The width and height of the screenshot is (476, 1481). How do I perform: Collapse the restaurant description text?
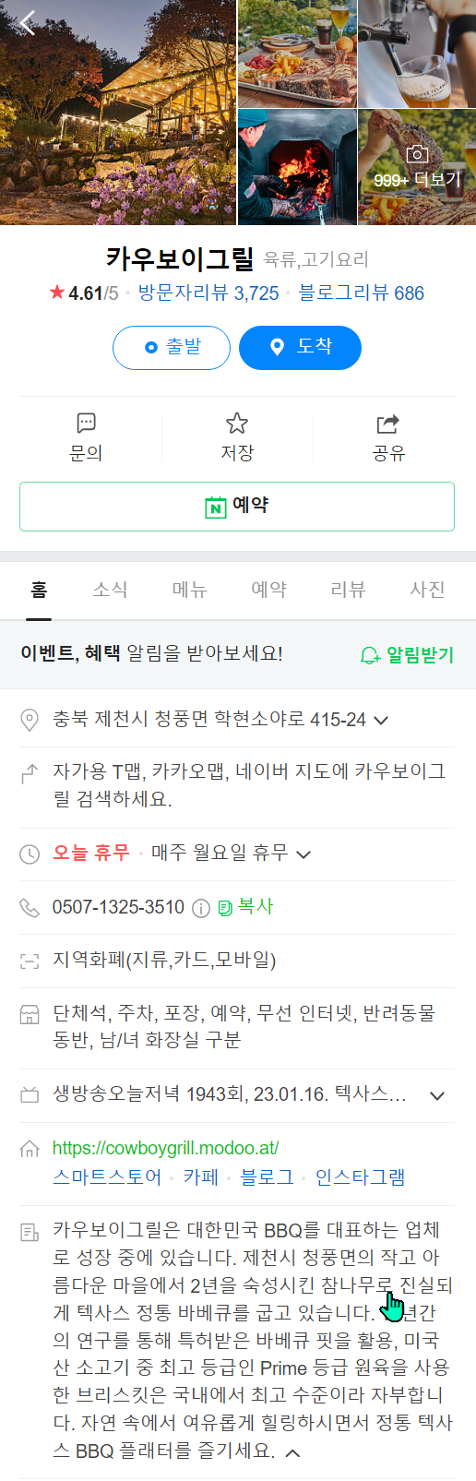[x=293, y=1452]
